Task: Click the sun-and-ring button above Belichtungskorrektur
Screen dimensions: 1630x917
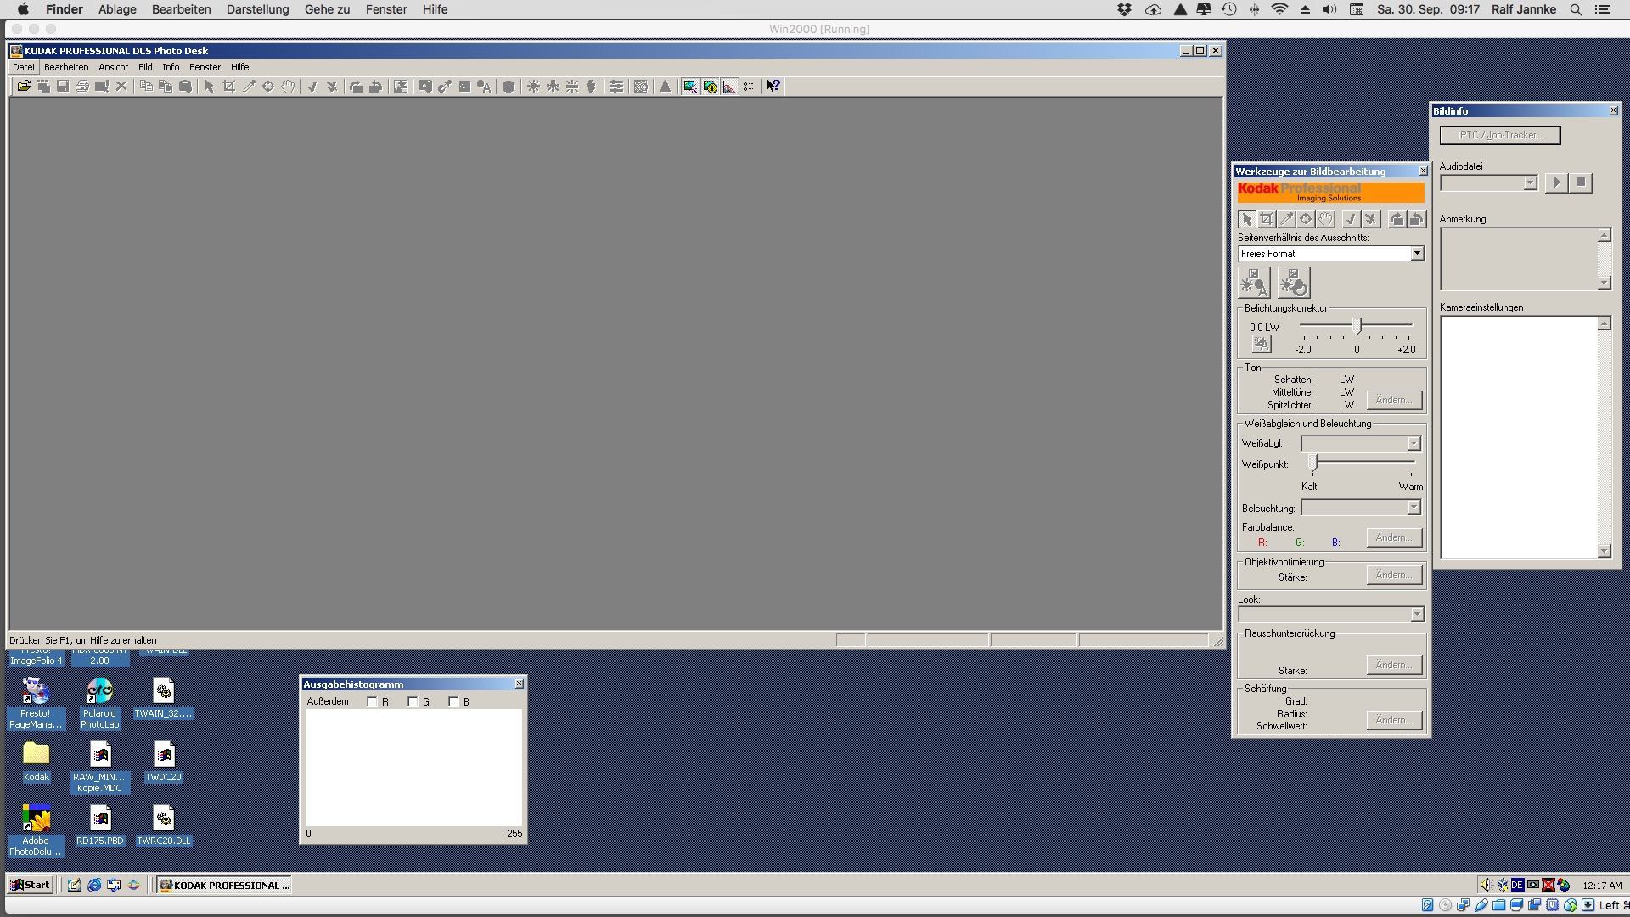Action: tap(1294, 283)
